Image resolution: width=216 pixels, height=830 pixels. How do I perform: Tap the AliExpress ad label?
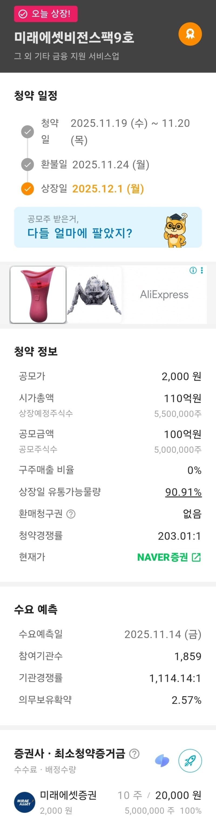[x=164, y=294]
